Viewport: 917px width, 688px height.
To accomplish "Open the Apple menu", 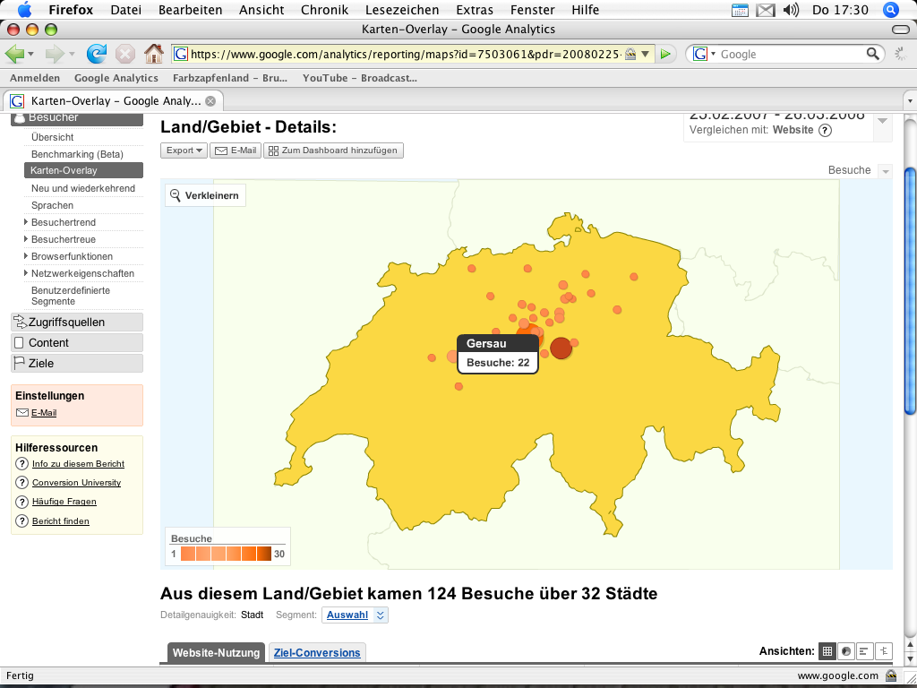I will (26, 9).
